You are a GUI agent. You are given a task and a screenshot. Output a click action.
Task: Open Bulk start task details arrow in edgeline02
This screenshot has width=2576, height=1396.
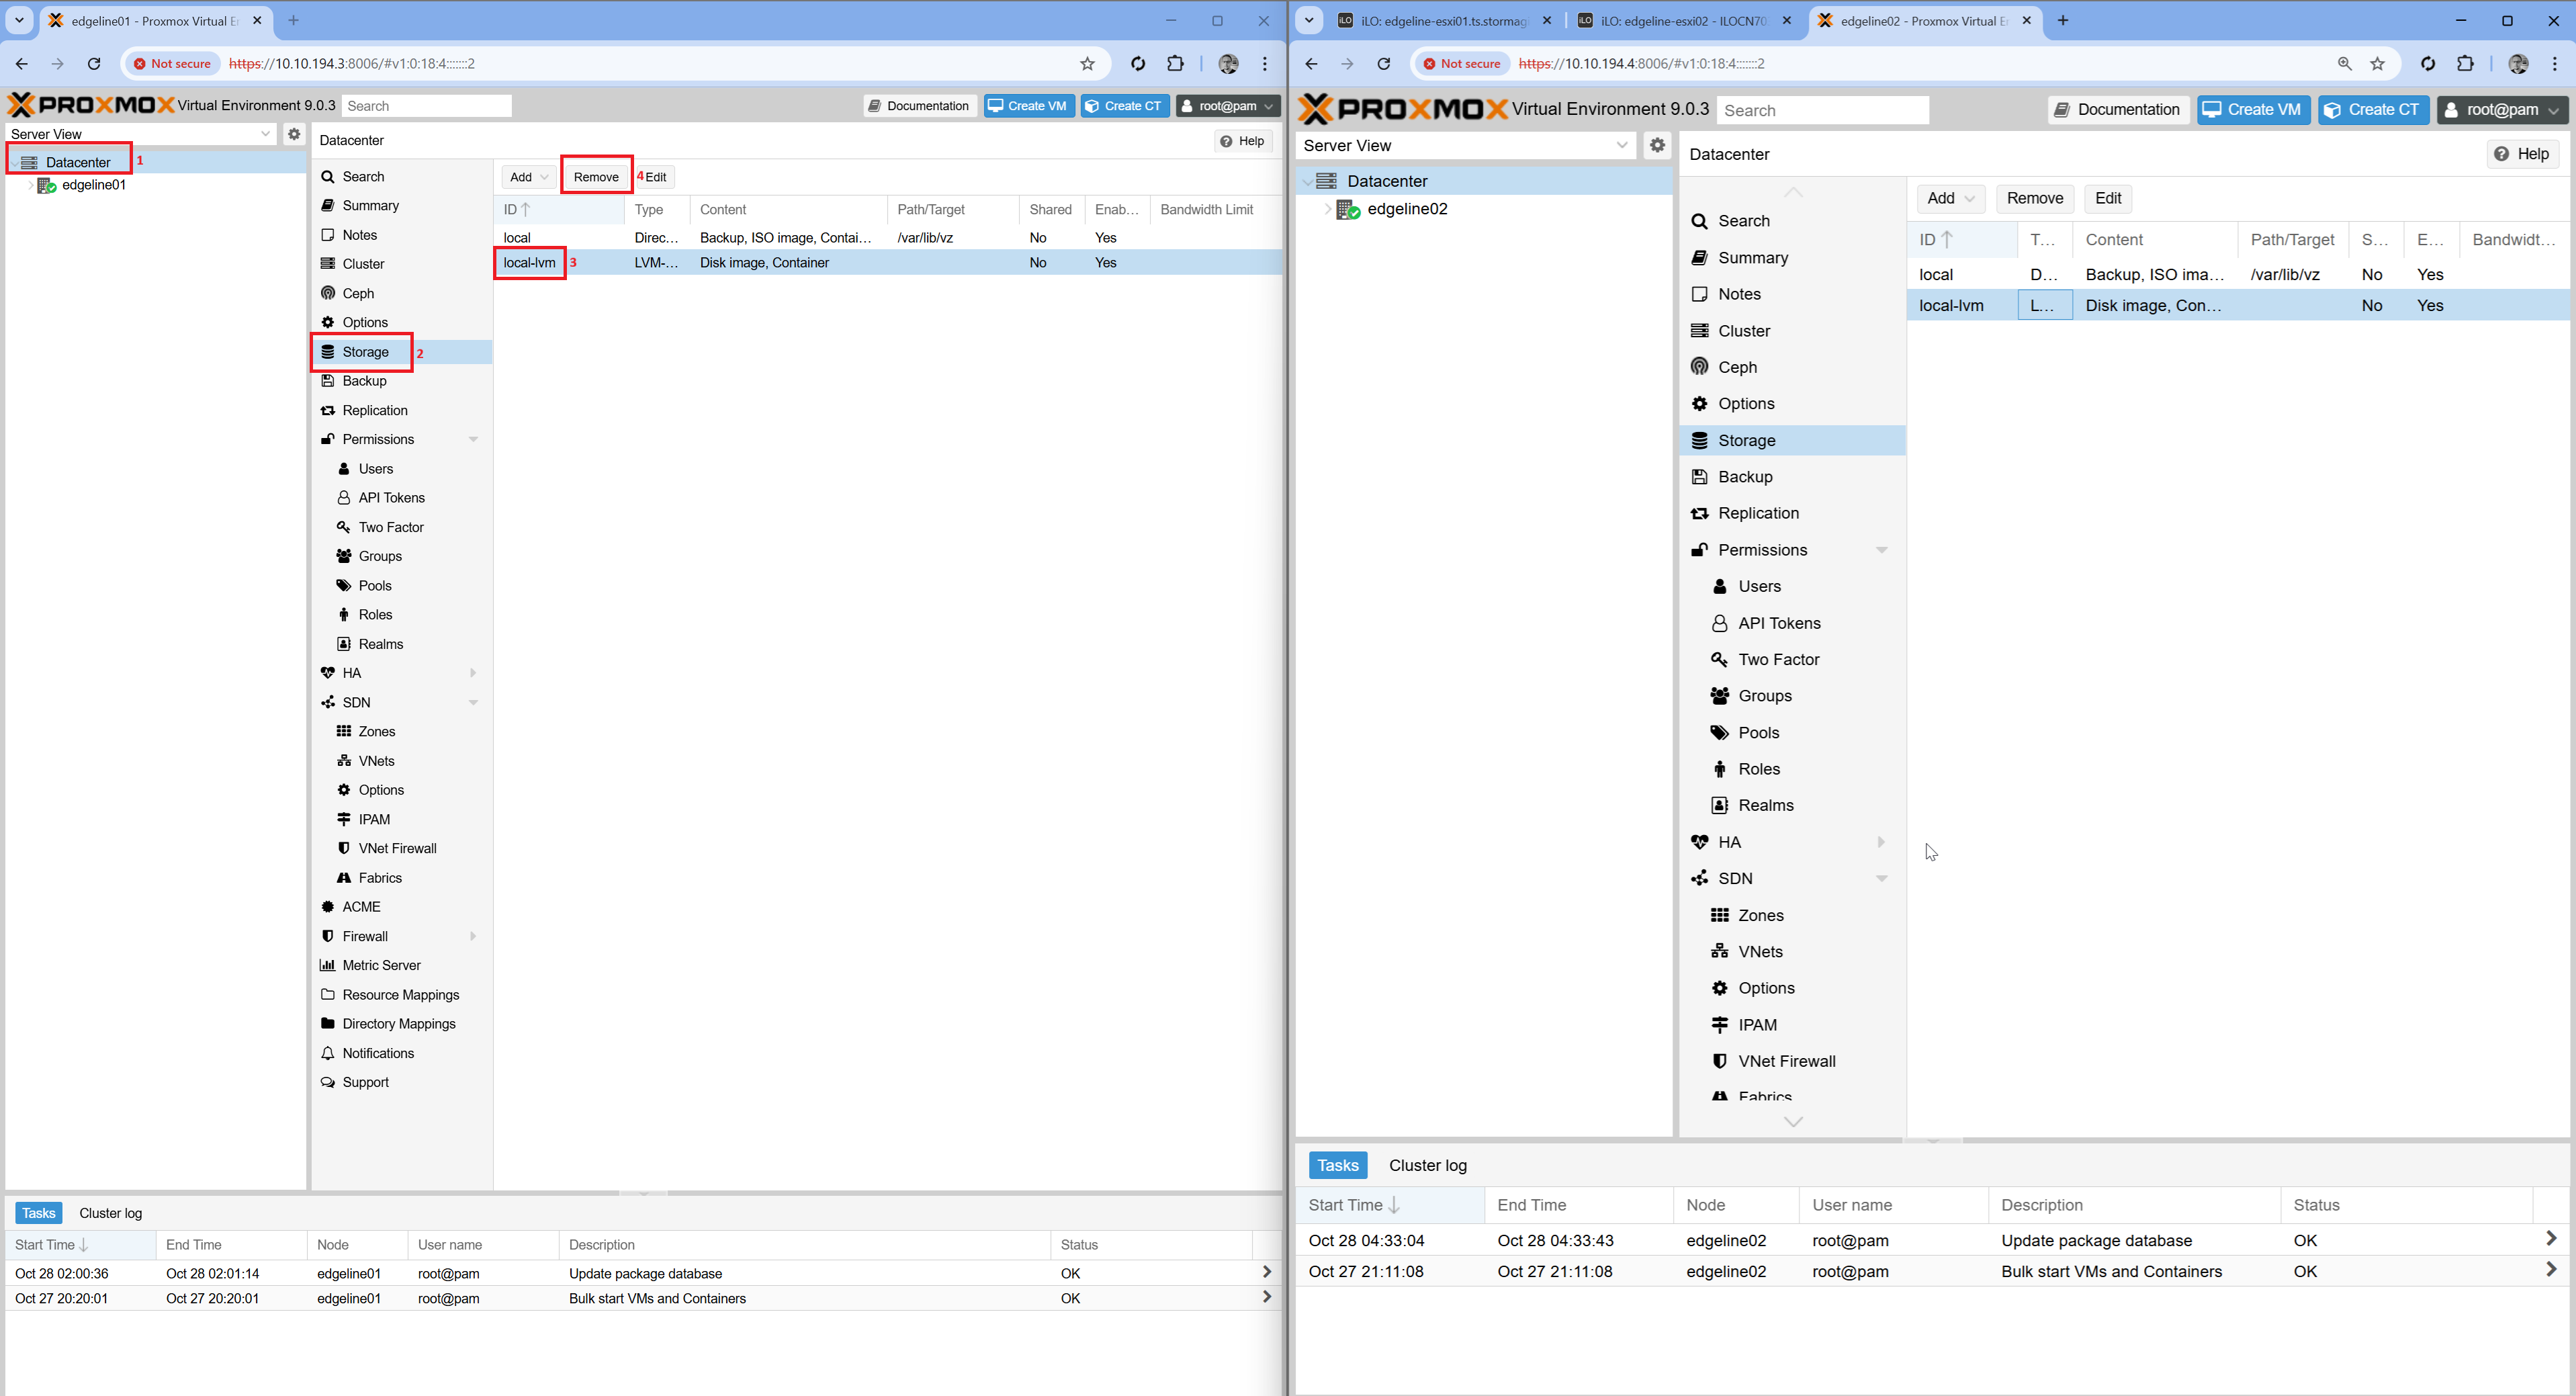pos(2551,1270)
